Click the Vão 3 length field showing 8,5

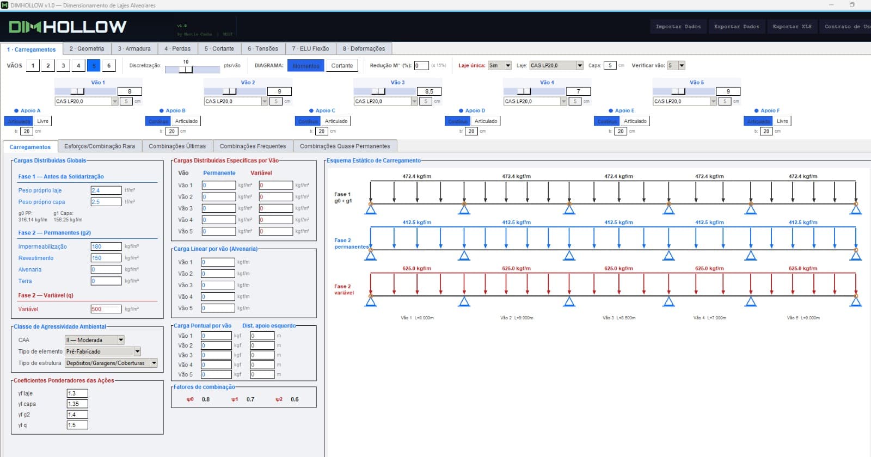pyautogui.click(x=430, y=91)
